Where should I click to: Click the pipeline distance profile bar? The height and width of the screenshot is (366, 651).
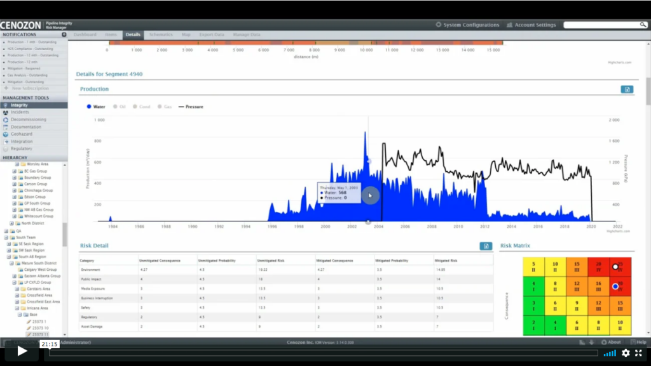tap(306, 42)
